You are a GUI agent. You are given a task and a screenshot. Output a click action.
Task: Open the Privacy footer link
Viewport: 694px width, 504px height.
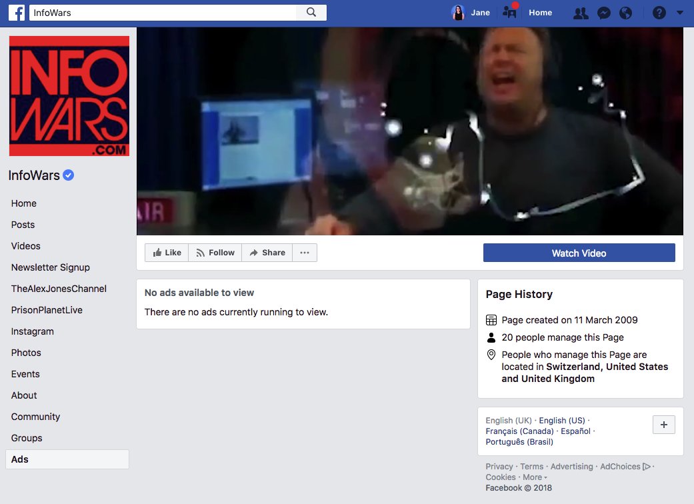499,467
